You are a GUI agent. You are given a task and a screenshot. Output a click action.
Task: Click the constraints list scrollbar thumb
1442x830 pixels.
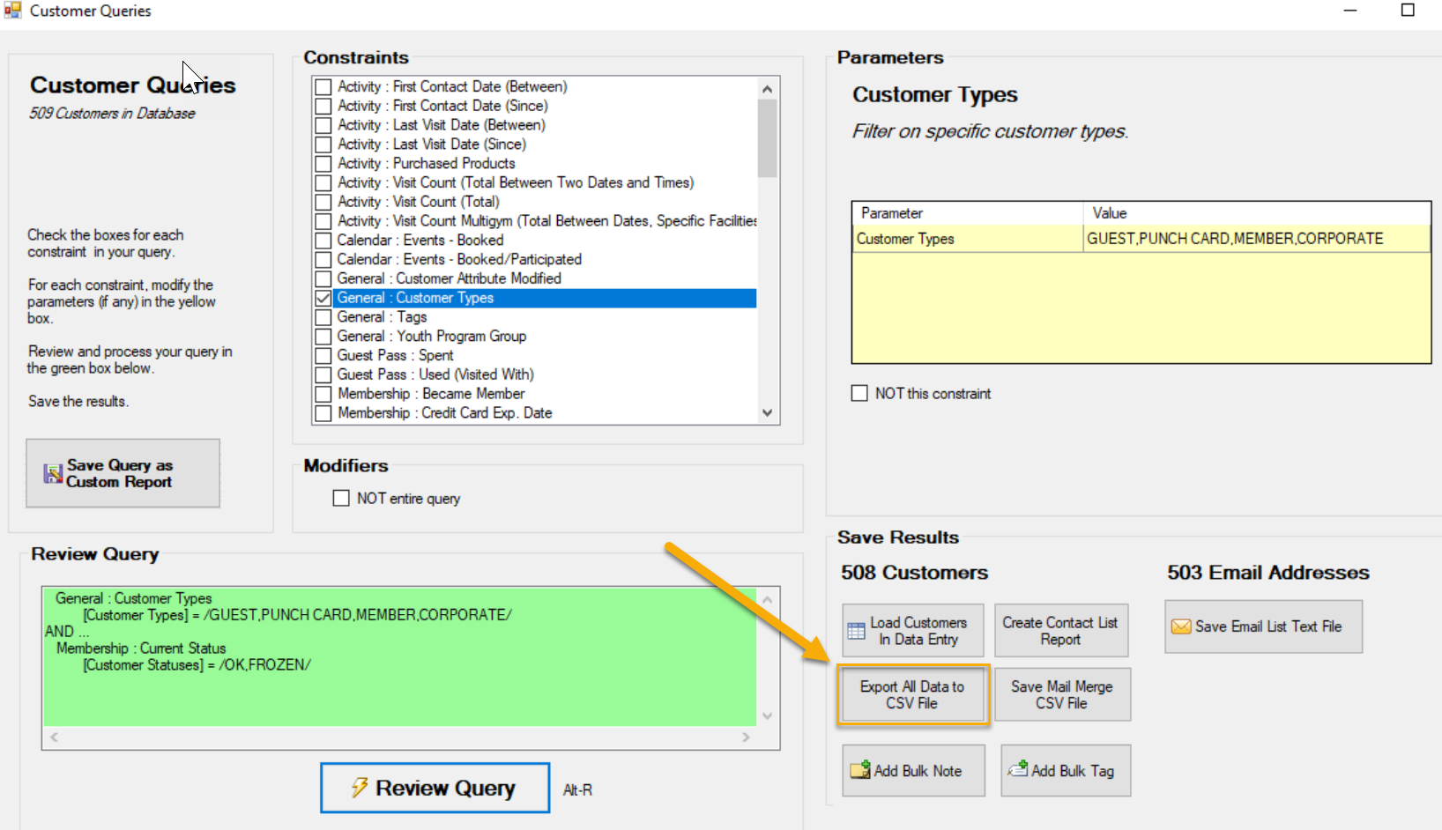tap(767, 138)
